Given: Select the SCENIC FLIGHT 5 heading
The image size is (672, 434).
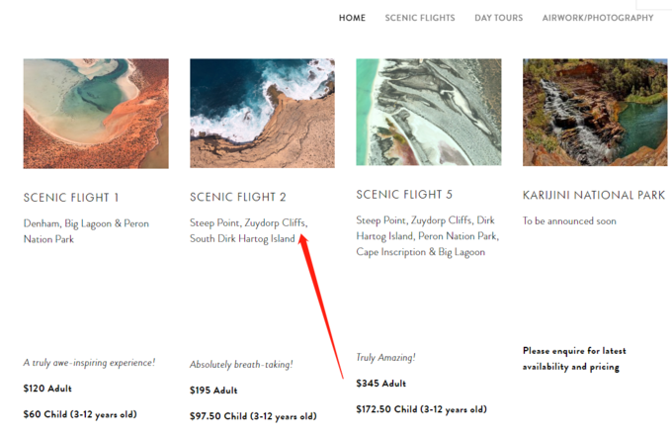Looking at the screenshot, I should pyautogui.click(x=404, y=195).
